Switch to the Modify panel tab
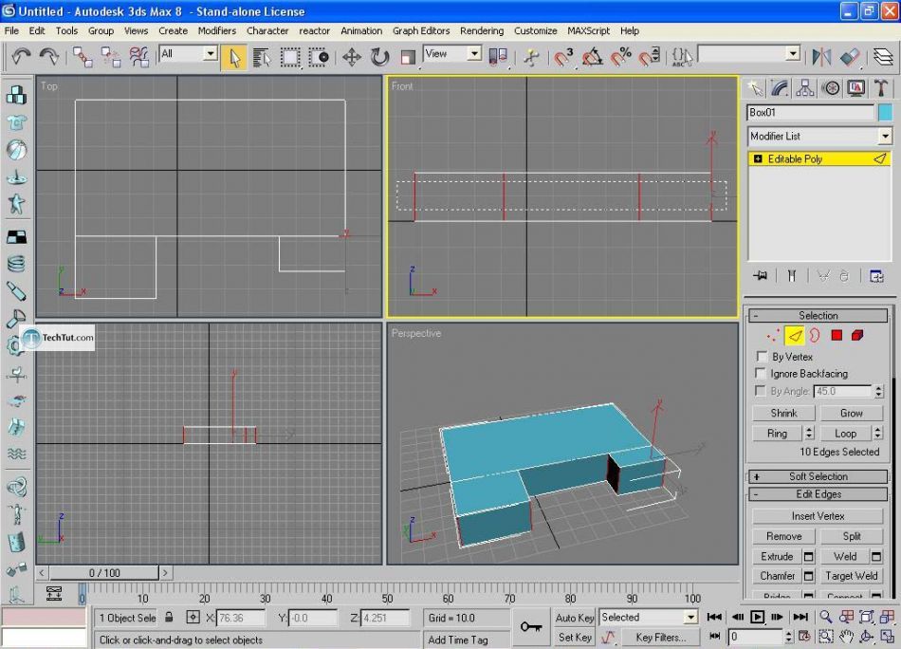Image resolution: width=901 pixels, height=649 pixels. tap(780, 88)
